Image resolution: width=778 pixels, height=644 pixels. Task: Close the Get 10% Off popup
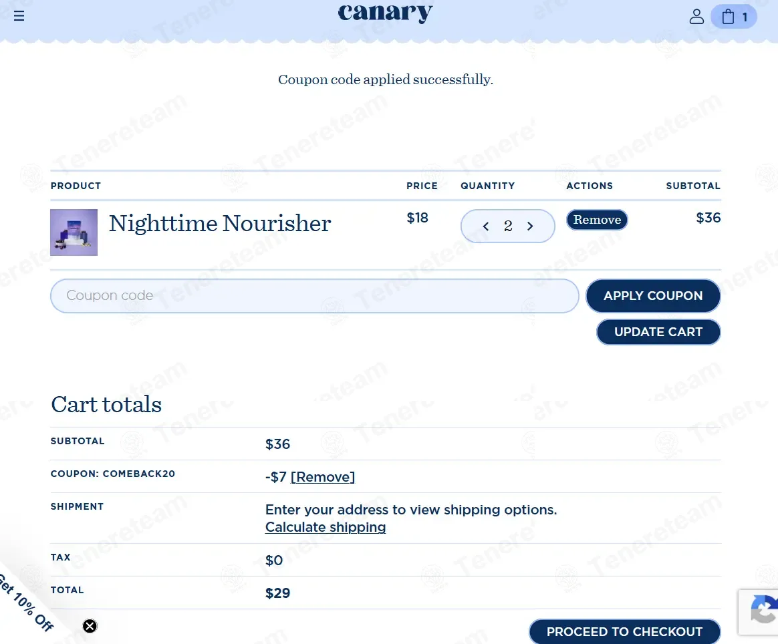pos(90,626)
